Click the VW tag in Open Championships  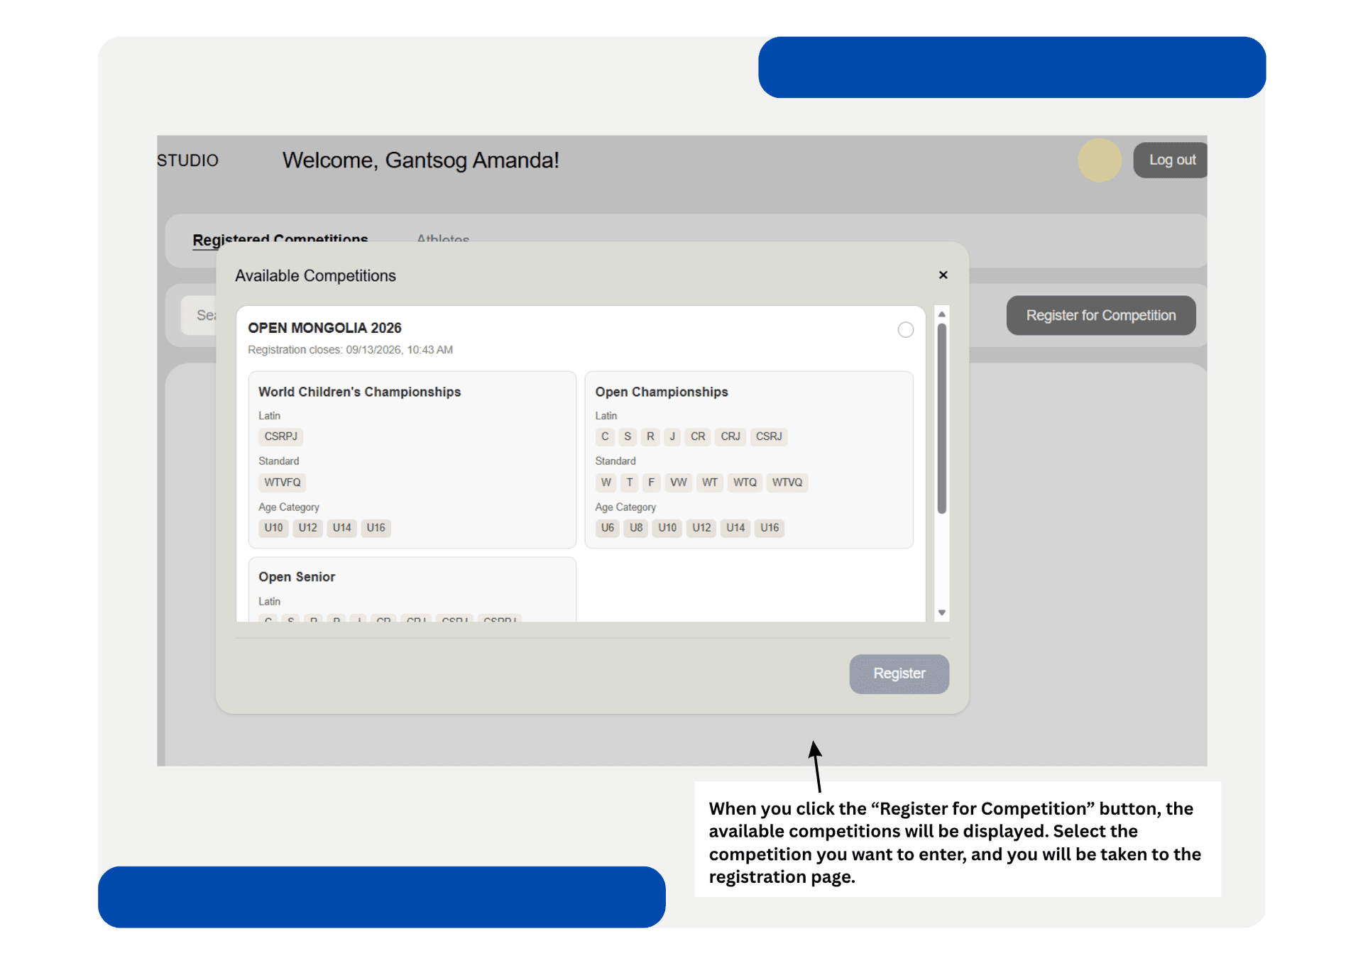coord(679,483)
